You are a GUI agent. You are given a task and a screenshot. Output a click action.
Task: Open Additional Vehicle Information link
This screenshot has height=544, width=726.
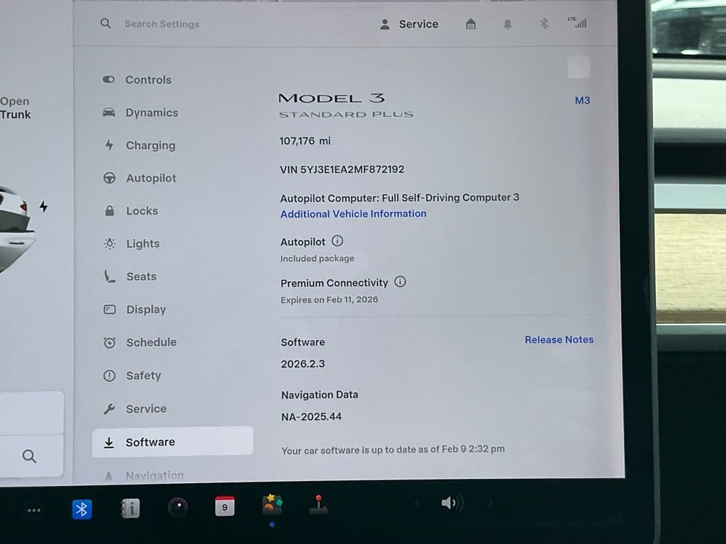coord(353,214)
